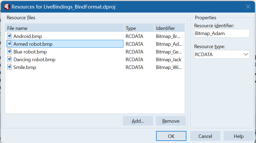Click the Add... button
Image resolution: width=256 pixels, height=143 pixels.
coord(138,121)
